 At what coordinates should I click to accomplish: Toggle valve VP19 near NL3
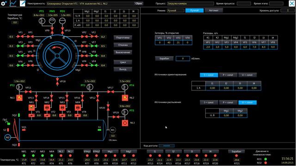(x=116, y=117)
